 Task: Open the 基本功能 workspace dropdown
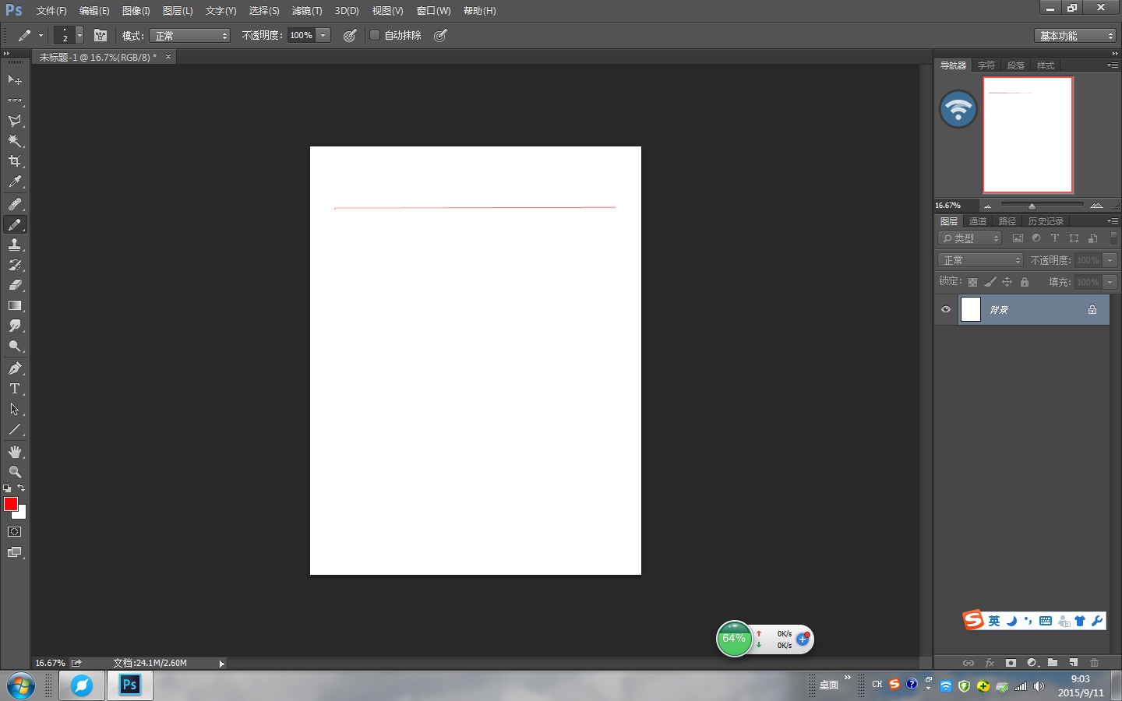1076,36
